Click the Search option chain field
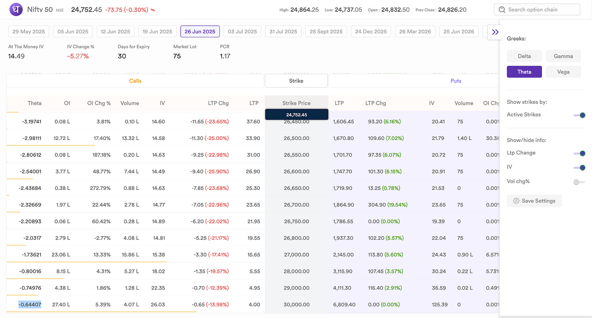The image size is (592, 318). point(537,10)
